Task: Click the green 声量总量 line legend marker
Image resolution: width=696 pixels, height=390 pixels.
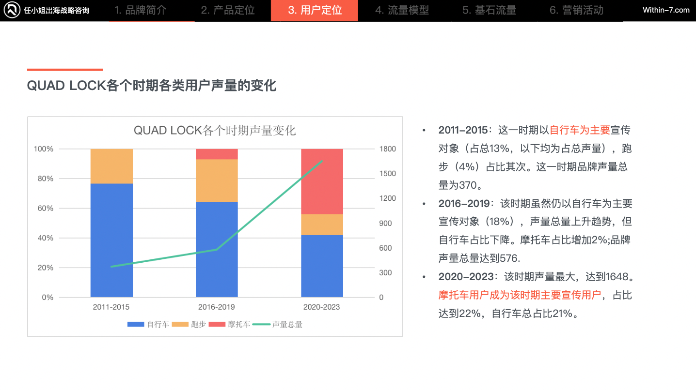Action: click(x=262, y=324)
